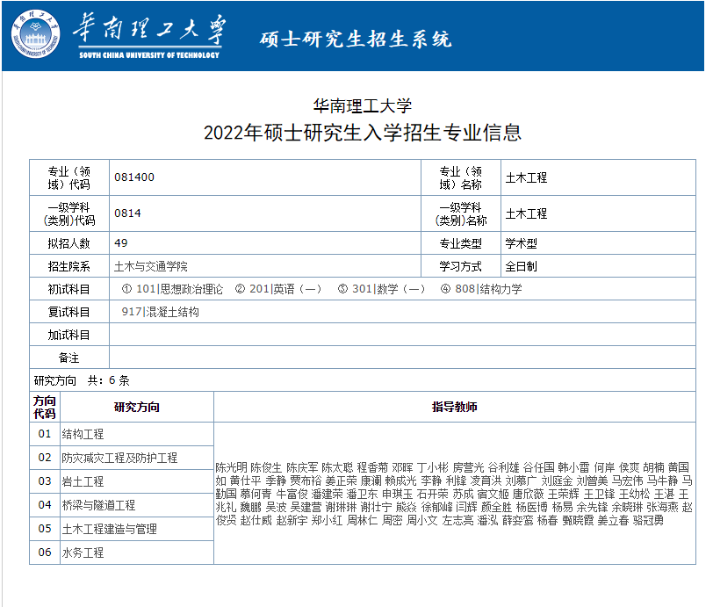Screen dimensions: 713x607
Task: Click advisor name 张海燕
Action: pyautogui.click(x=663, y=507)
